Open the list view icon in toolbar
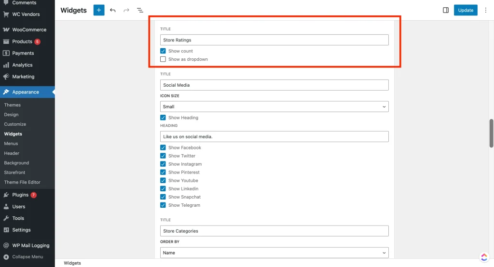Screen dimensions: 494x267 point(140,10)
